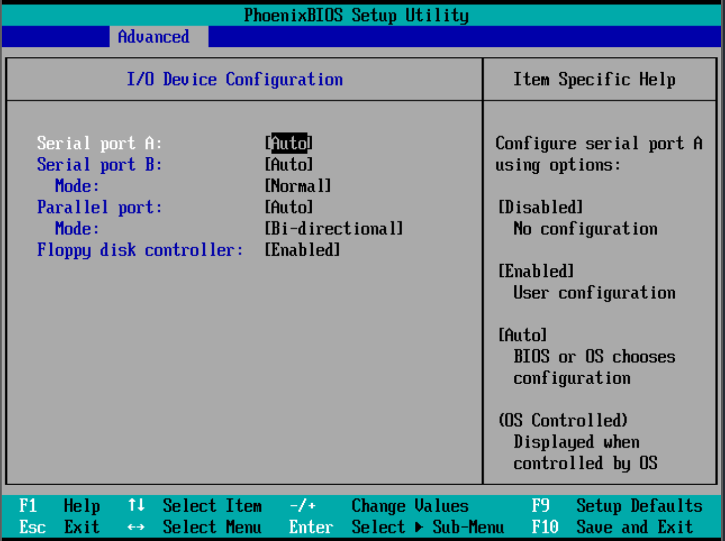Image resolution: width=725 pixels, height=541 pixels.
Task: Click the F9 Setup Defaults hint
Action: pyautogui.click(x=617, y=505)
